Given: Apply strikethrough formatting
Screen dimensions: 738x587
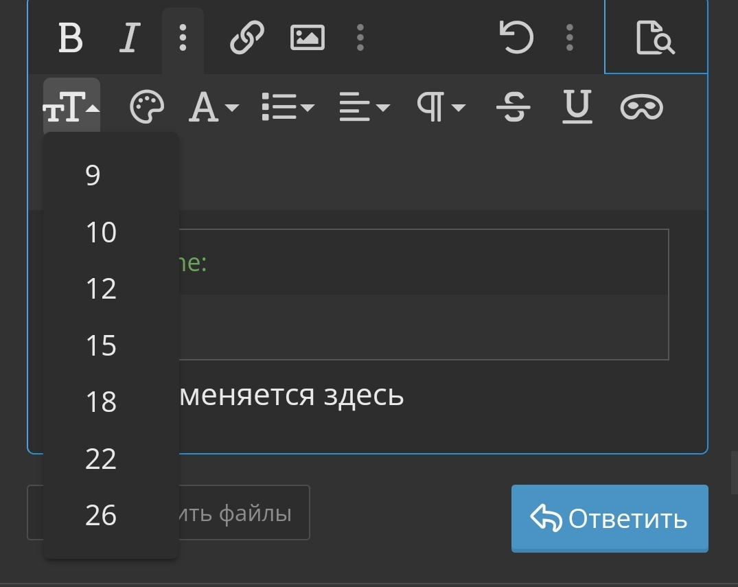Looking at the screenshot, I should (514, 107).
